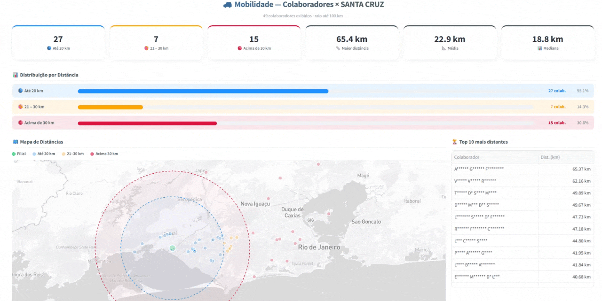Click the 49 colaboradores exibidos subtitle
Viewport: 602px width, 301px height.
[303, 15]
